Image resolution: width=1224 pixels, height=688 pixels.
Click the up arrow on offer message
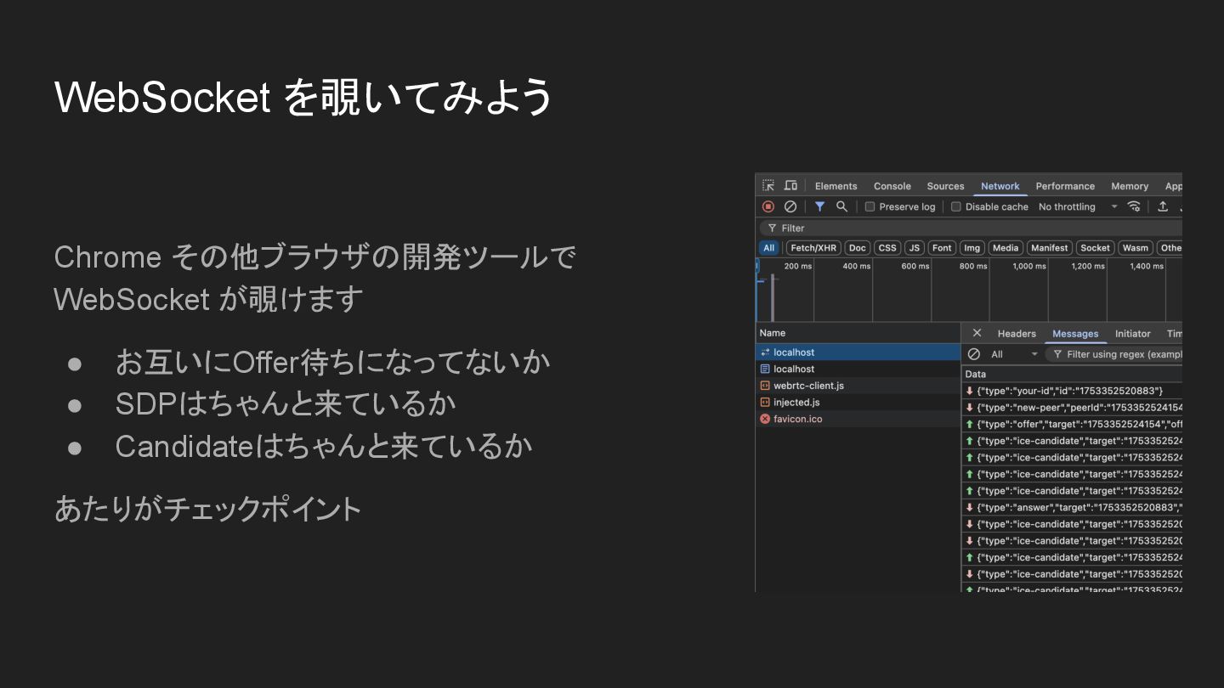pos(969,424)
